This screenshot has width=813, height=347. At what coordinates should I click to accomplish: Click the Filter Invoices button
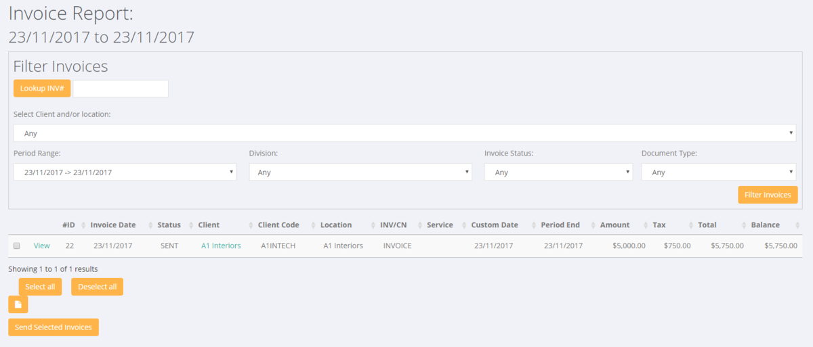point(767,195)
